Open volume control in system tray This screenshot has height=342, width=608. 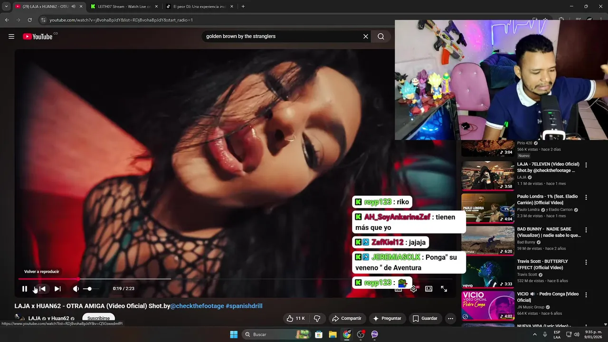pyautogui.click(x=576, y=334)
